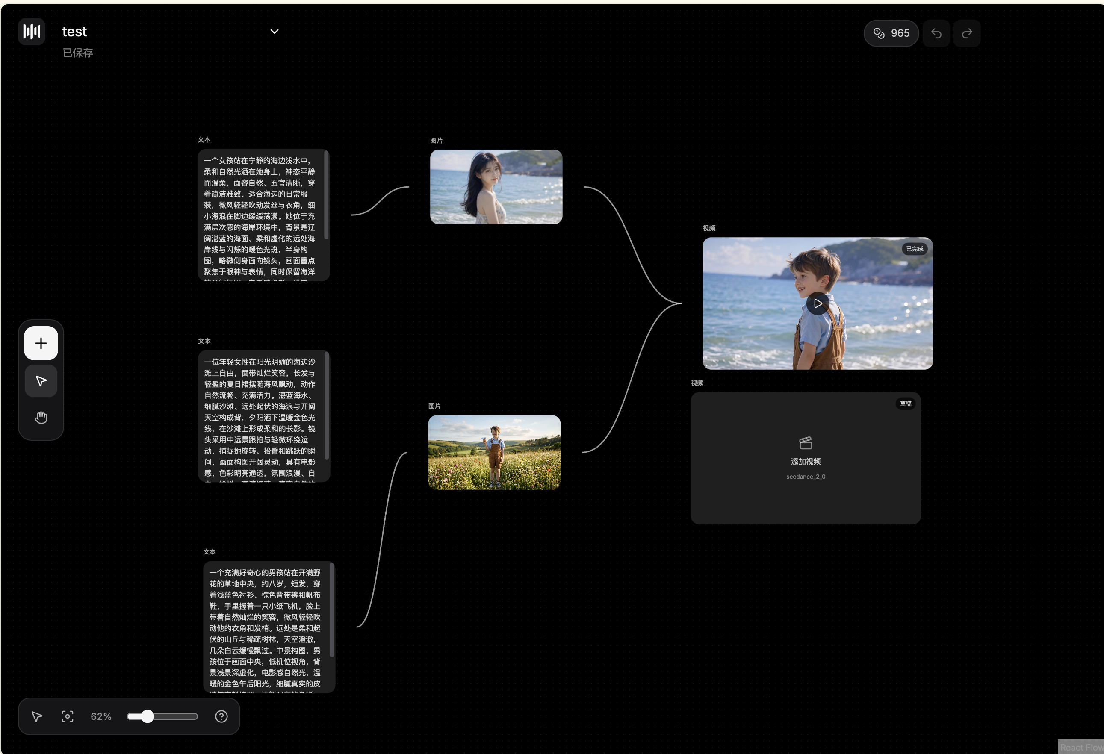Play the completed boy beach video

point(818,303)
